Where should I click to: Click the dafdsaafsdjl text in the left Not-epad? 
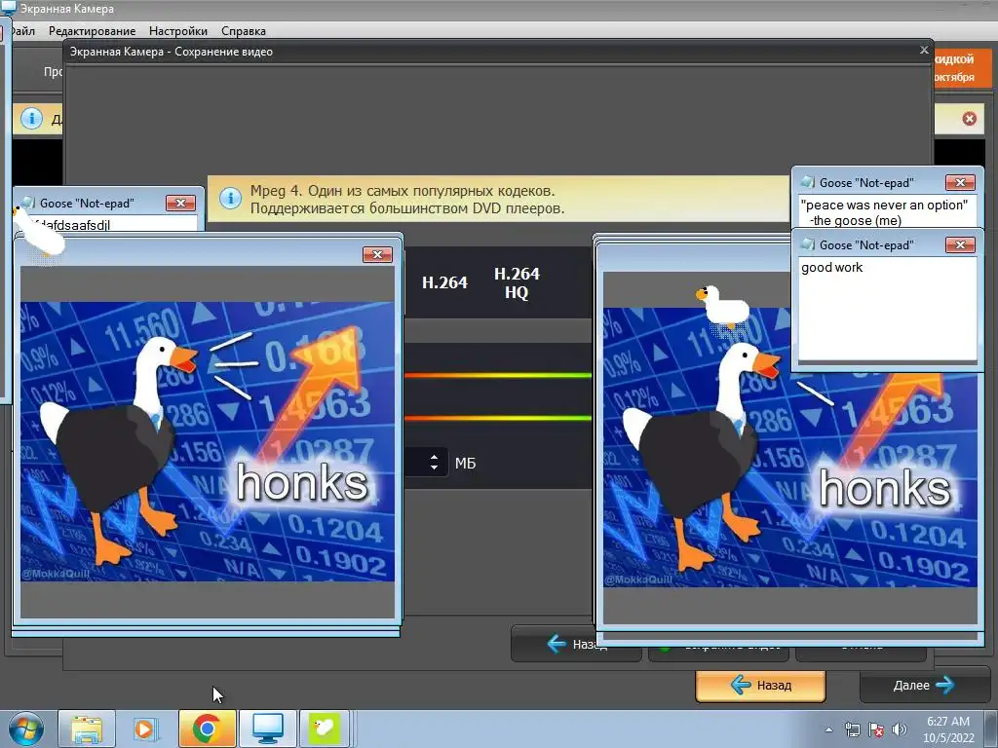pos(75,225)
